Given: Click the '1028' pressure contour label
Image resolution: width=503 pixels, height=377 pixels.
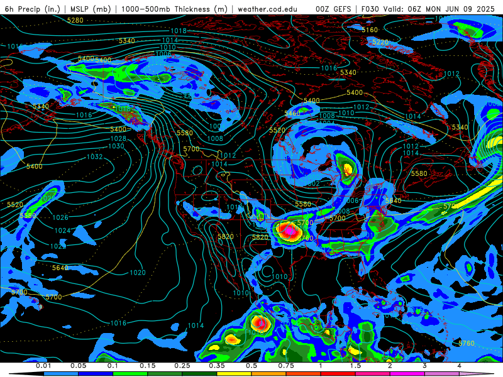Looking at the screenshot, I should 118,139.
